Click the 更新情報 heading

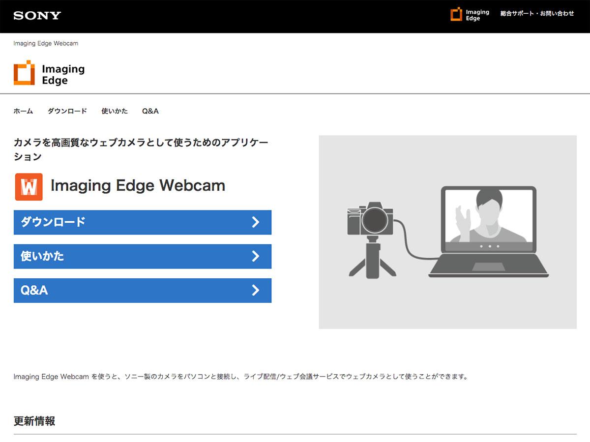[x=34, y=421]
